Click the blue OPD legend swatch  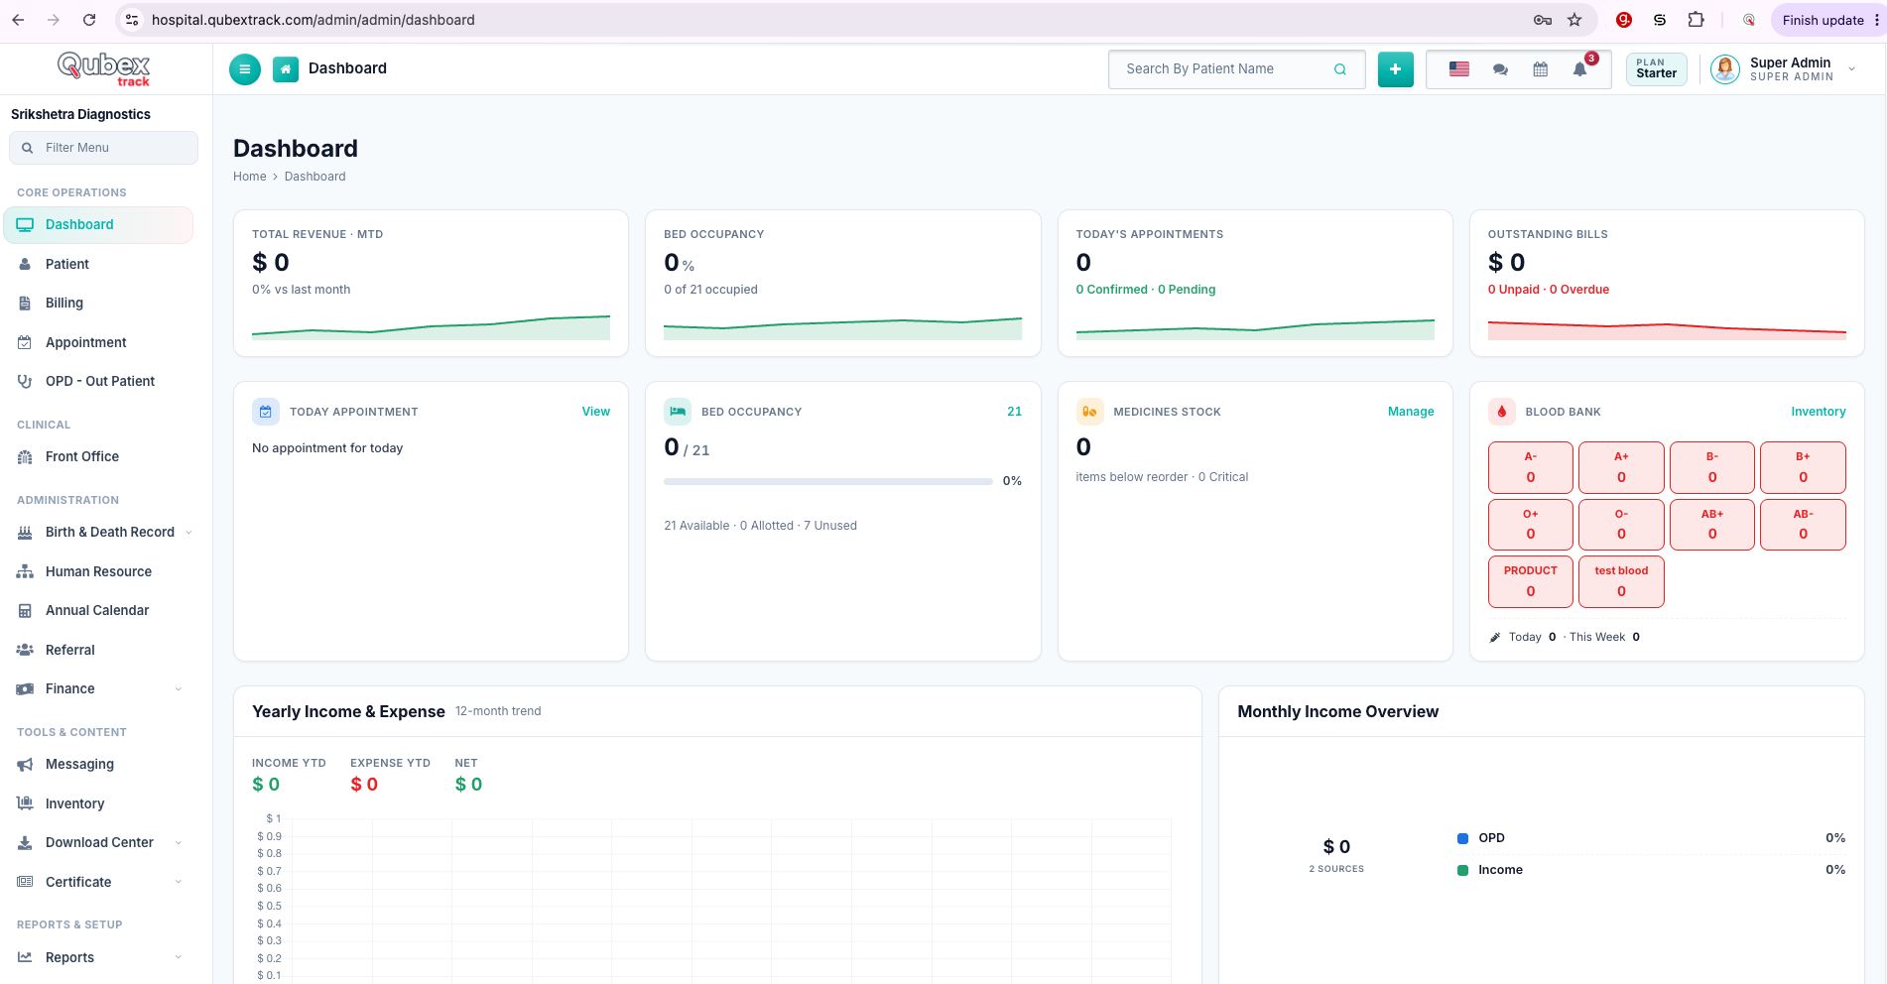coord(1462,839)
